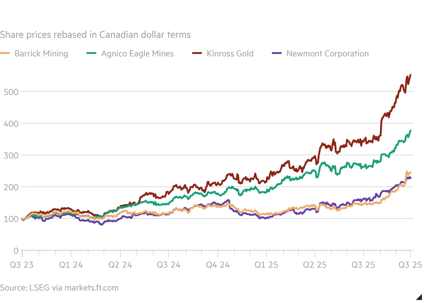Click the LSEG via markets.ft.com source text
This screenshot has width=425, height=303.
(59, 288)
